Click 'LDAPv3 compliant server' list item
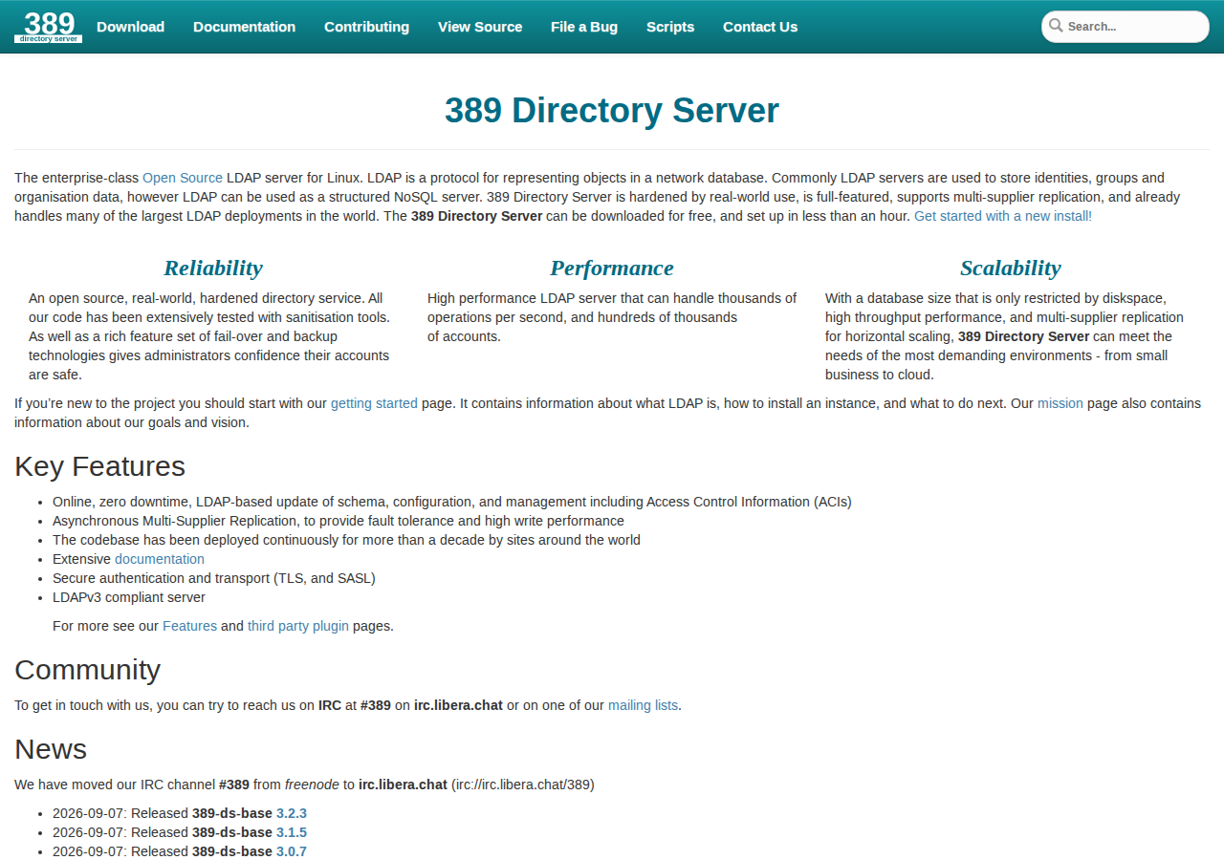This screenshot has height=860, width=1224. point(129,597)
